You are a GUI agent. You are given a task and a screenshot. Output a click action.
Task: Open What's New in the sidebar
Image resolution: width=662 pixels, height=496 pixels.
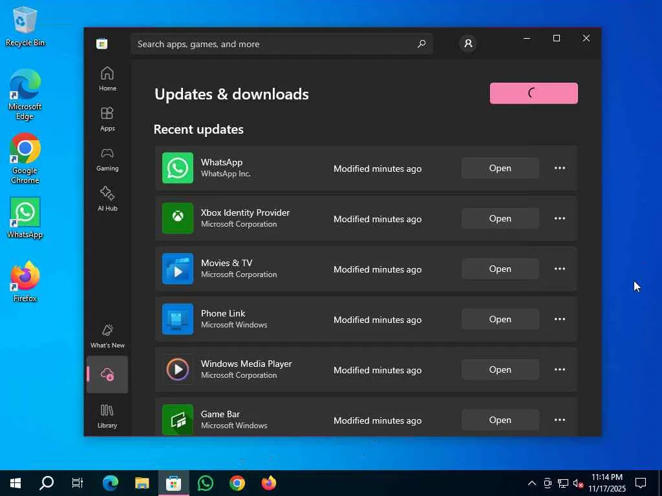(x=107, y=336)
